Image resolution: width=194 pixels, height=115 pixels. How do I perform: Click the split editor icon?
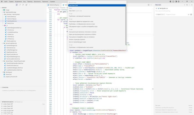click(149, 5)
